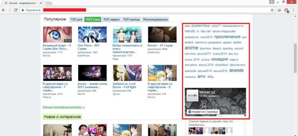Open the ТОП месяца tab
Image resolution: width=298 pixels, height=136 pixels.
pyautogui.click(x=131, y=19)
